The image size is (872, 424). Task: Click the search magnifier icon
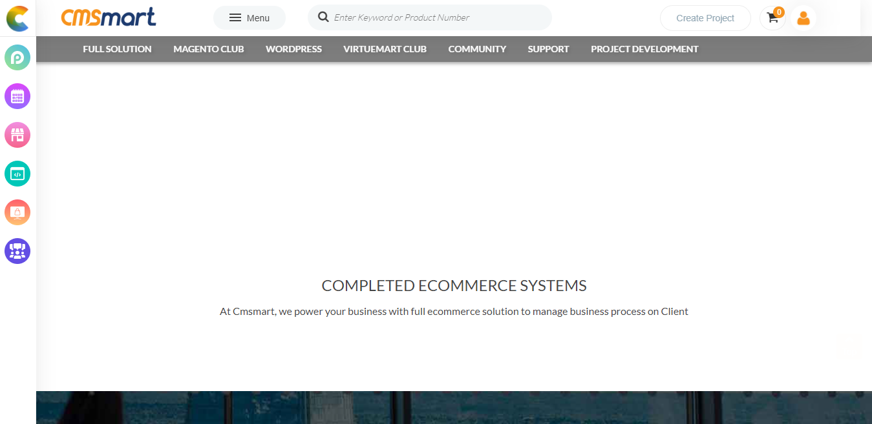click(x=323, y=17)
